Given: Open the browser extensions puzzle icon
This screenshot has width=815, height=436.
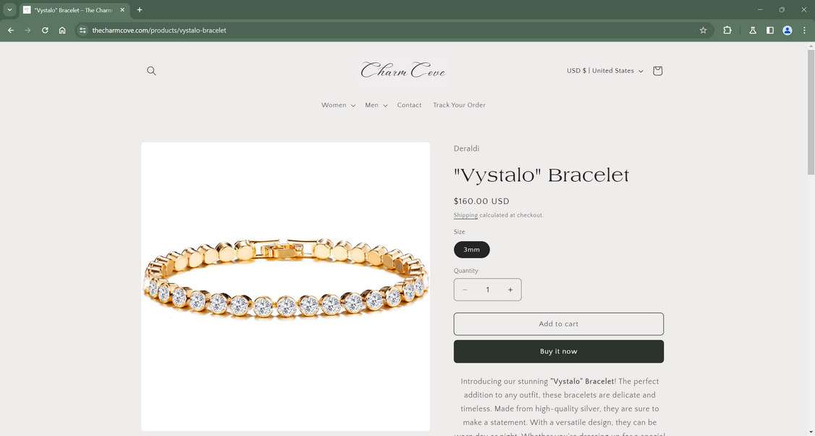Looking at the screenshot, I should pos(727,30).
